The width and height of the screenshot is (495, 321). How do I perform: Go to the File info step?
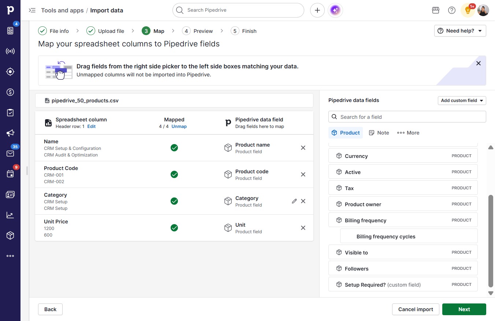click(x=53, y=31)
